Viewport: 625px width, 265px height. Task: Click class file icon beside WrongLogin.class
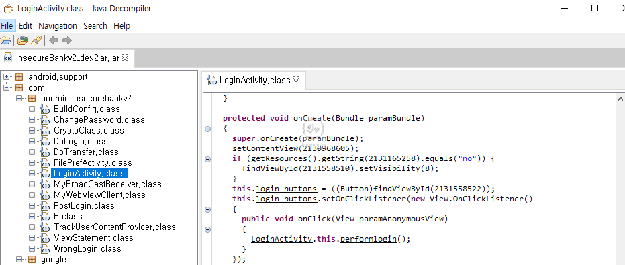[x=45, y=249]
